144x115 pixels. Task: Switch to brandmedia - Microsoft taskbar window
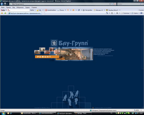coord(29,113)
